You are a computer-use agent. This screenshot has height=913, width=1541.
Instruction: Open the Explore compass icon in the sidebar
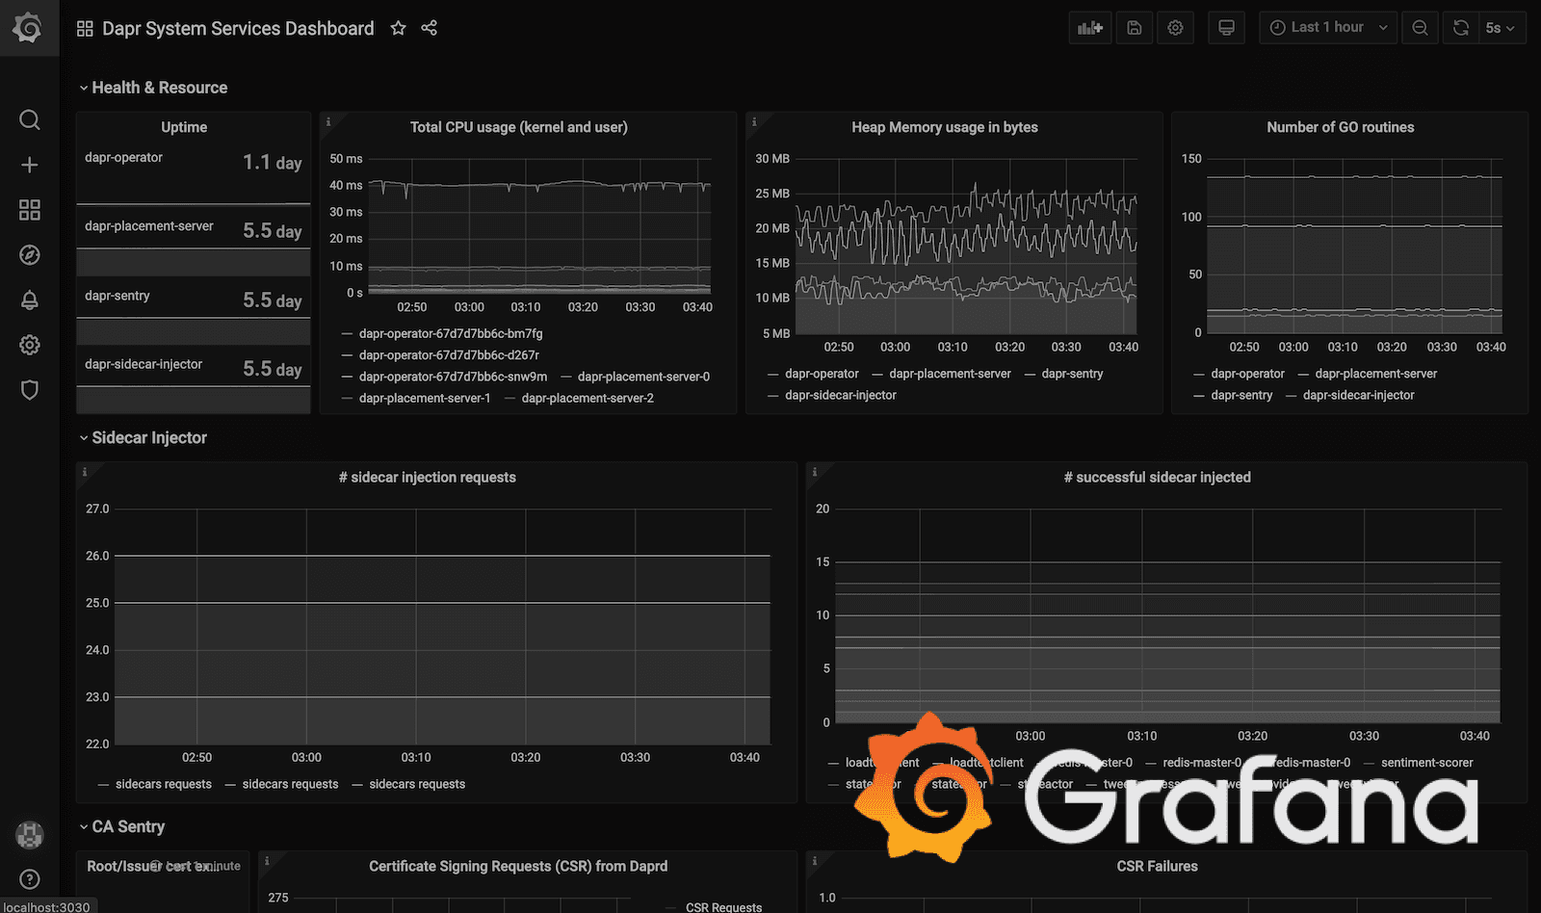(30, 254)
